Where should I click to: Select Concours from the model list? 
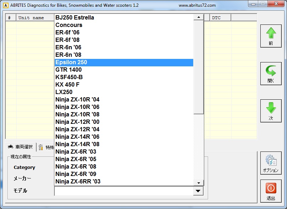(124, 25)
